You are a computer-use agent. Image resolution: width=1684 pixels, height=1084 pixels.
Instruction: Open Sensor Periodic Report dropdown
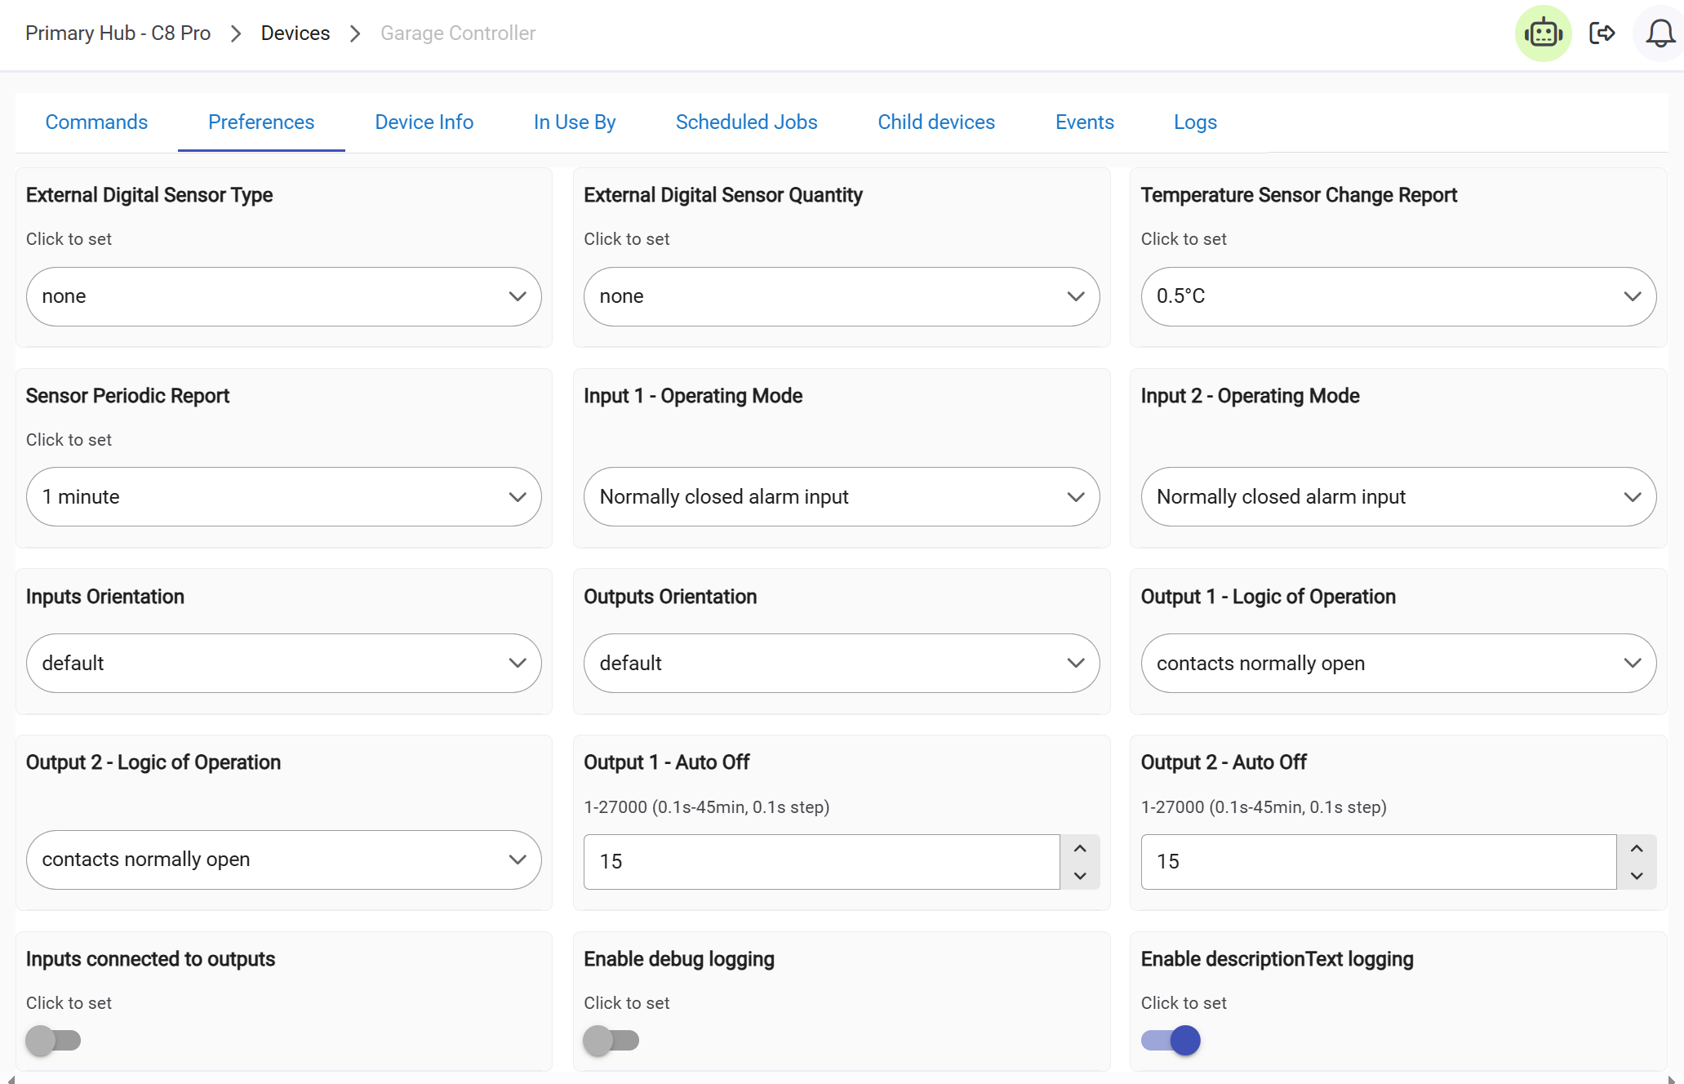click(x=283, y=497)
